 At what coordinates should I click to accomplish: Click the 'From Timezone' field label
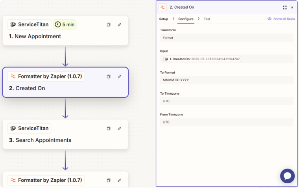[172, 114]
